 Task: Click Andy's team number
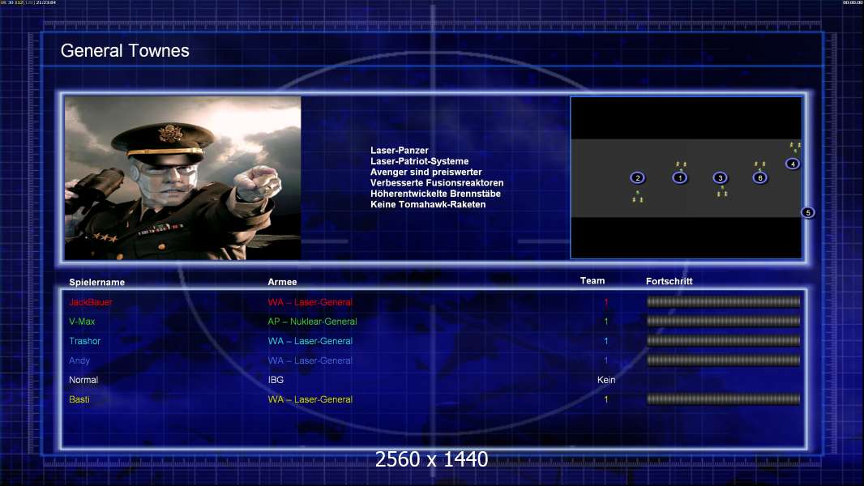tap(606, 360)
